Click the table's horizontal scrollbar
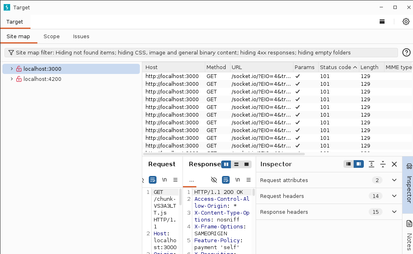 point(224,154)
